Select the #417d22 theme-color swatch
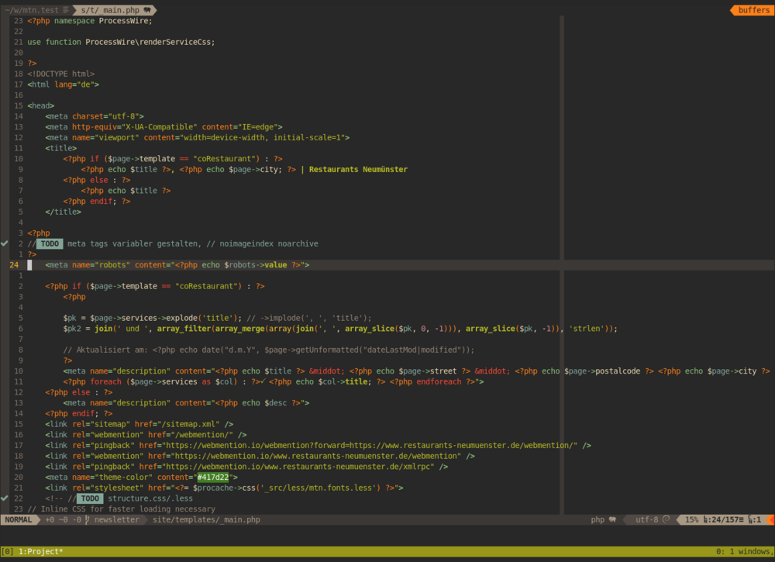The image size is (775, 562). pyautogui.click(x=212, y=477)
